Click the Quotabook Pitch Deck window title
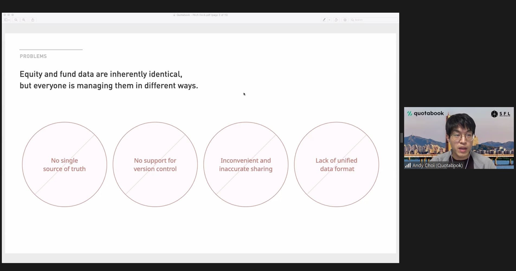 tap(202, 15)
